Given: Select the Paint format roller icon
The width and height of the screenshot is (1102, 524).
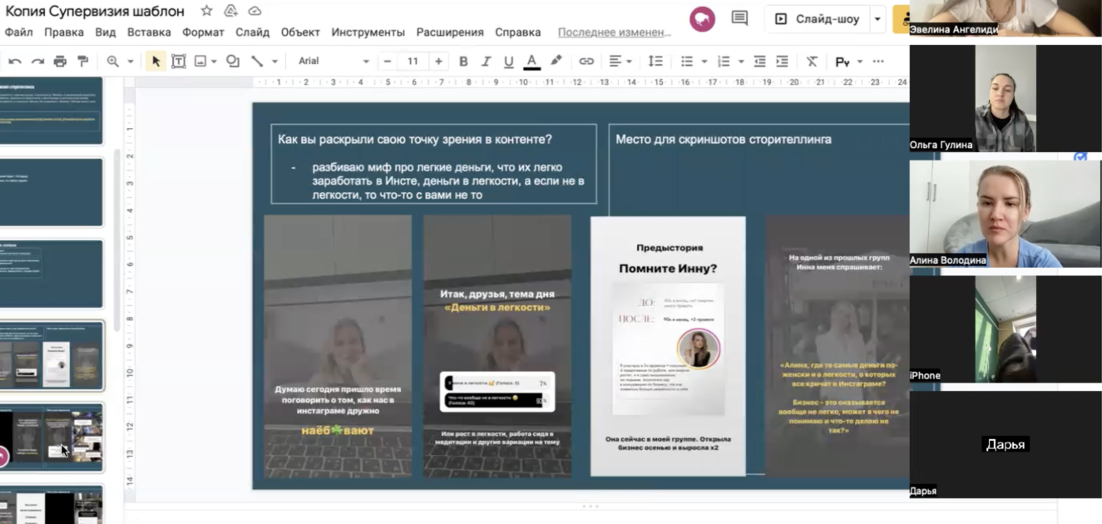Looking at the screenshot, I should point(82,62).
